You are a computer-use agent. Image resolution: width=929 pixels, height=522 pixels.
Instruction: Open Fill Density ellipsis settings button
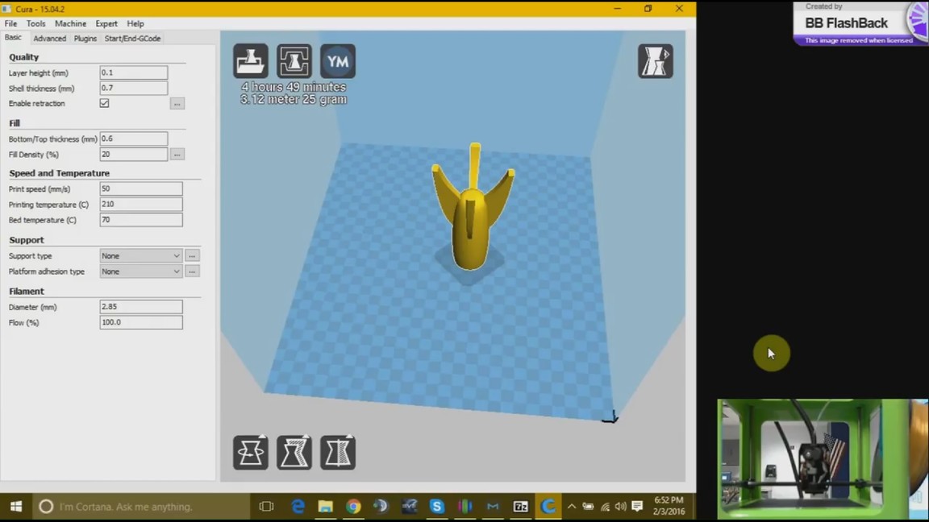coord(177,155)
